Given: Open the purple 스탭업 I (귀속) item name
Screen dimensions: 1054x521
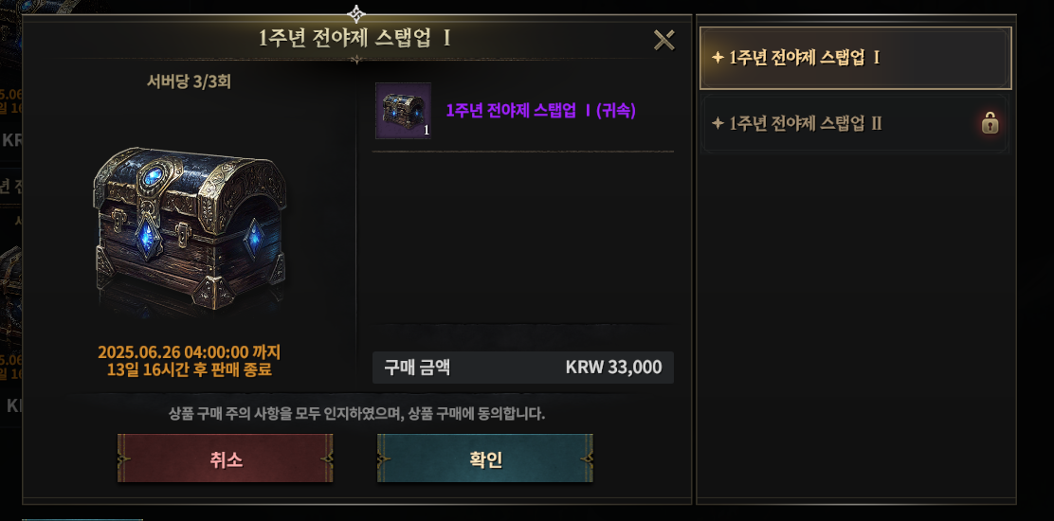Looking at the screenshot, I should click(541, 111).
